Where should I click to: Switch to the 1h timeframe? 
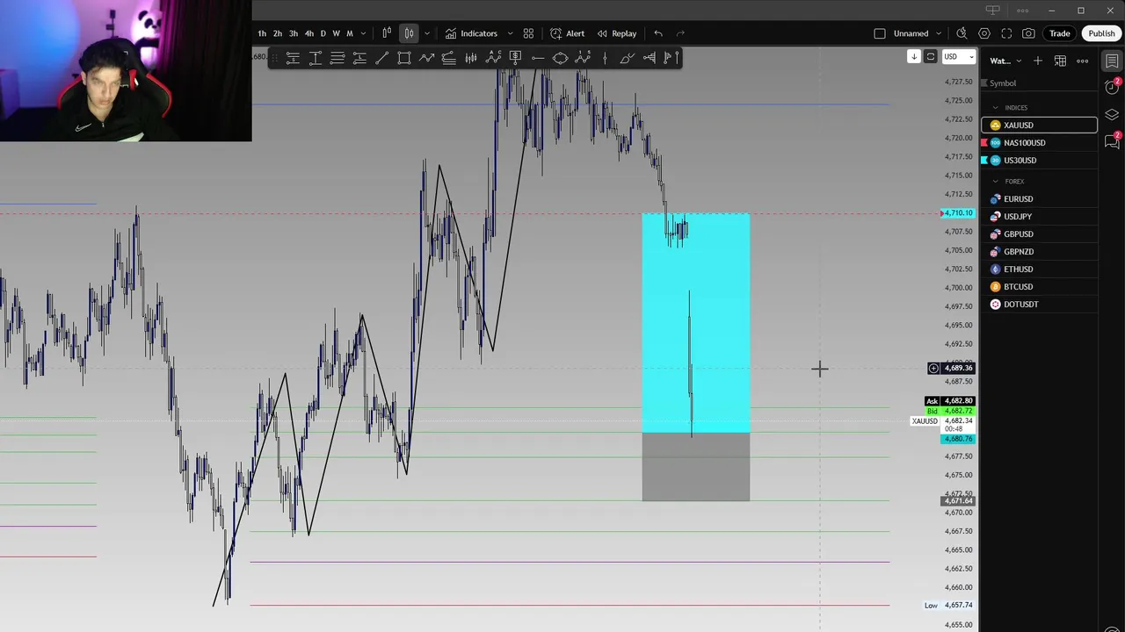point(261,33)
